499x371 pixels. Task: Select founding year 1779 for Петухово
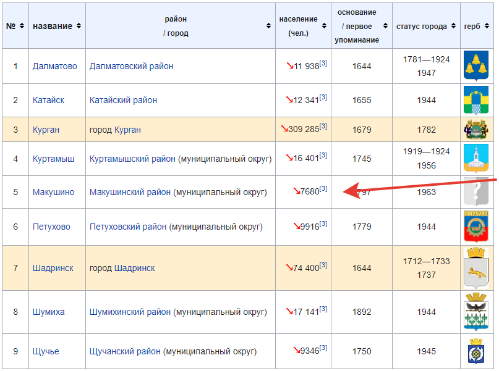362,227
